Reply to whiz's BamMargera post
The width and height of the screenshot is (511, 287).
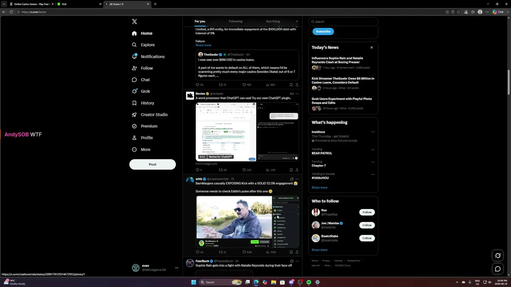(199, 252)
